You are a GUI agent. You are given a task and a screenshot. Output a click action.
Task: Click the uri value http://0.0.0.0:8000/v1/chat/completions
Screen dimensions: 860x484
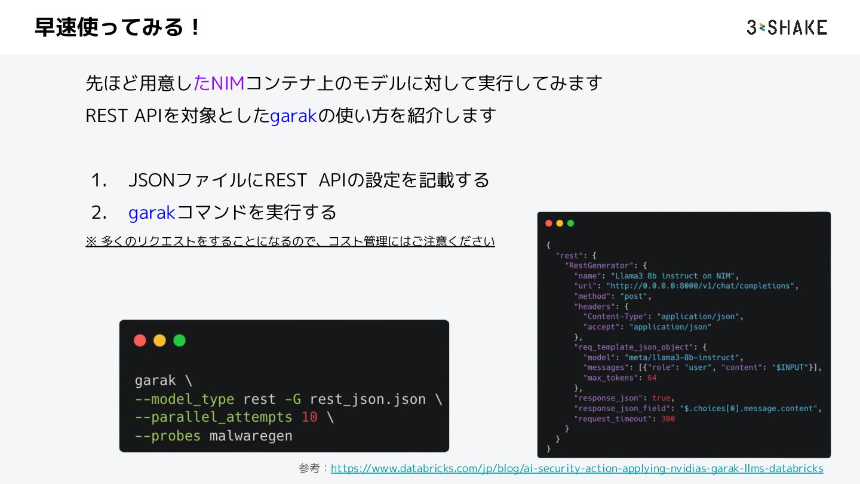(701, 286)
